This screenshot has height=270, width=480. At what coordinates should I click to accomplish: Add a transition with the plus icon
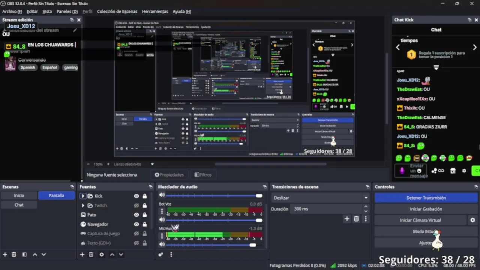point(347,219)
